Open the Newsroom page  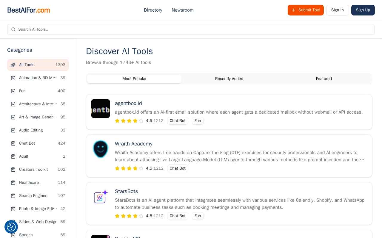click(x=183, y=10)
